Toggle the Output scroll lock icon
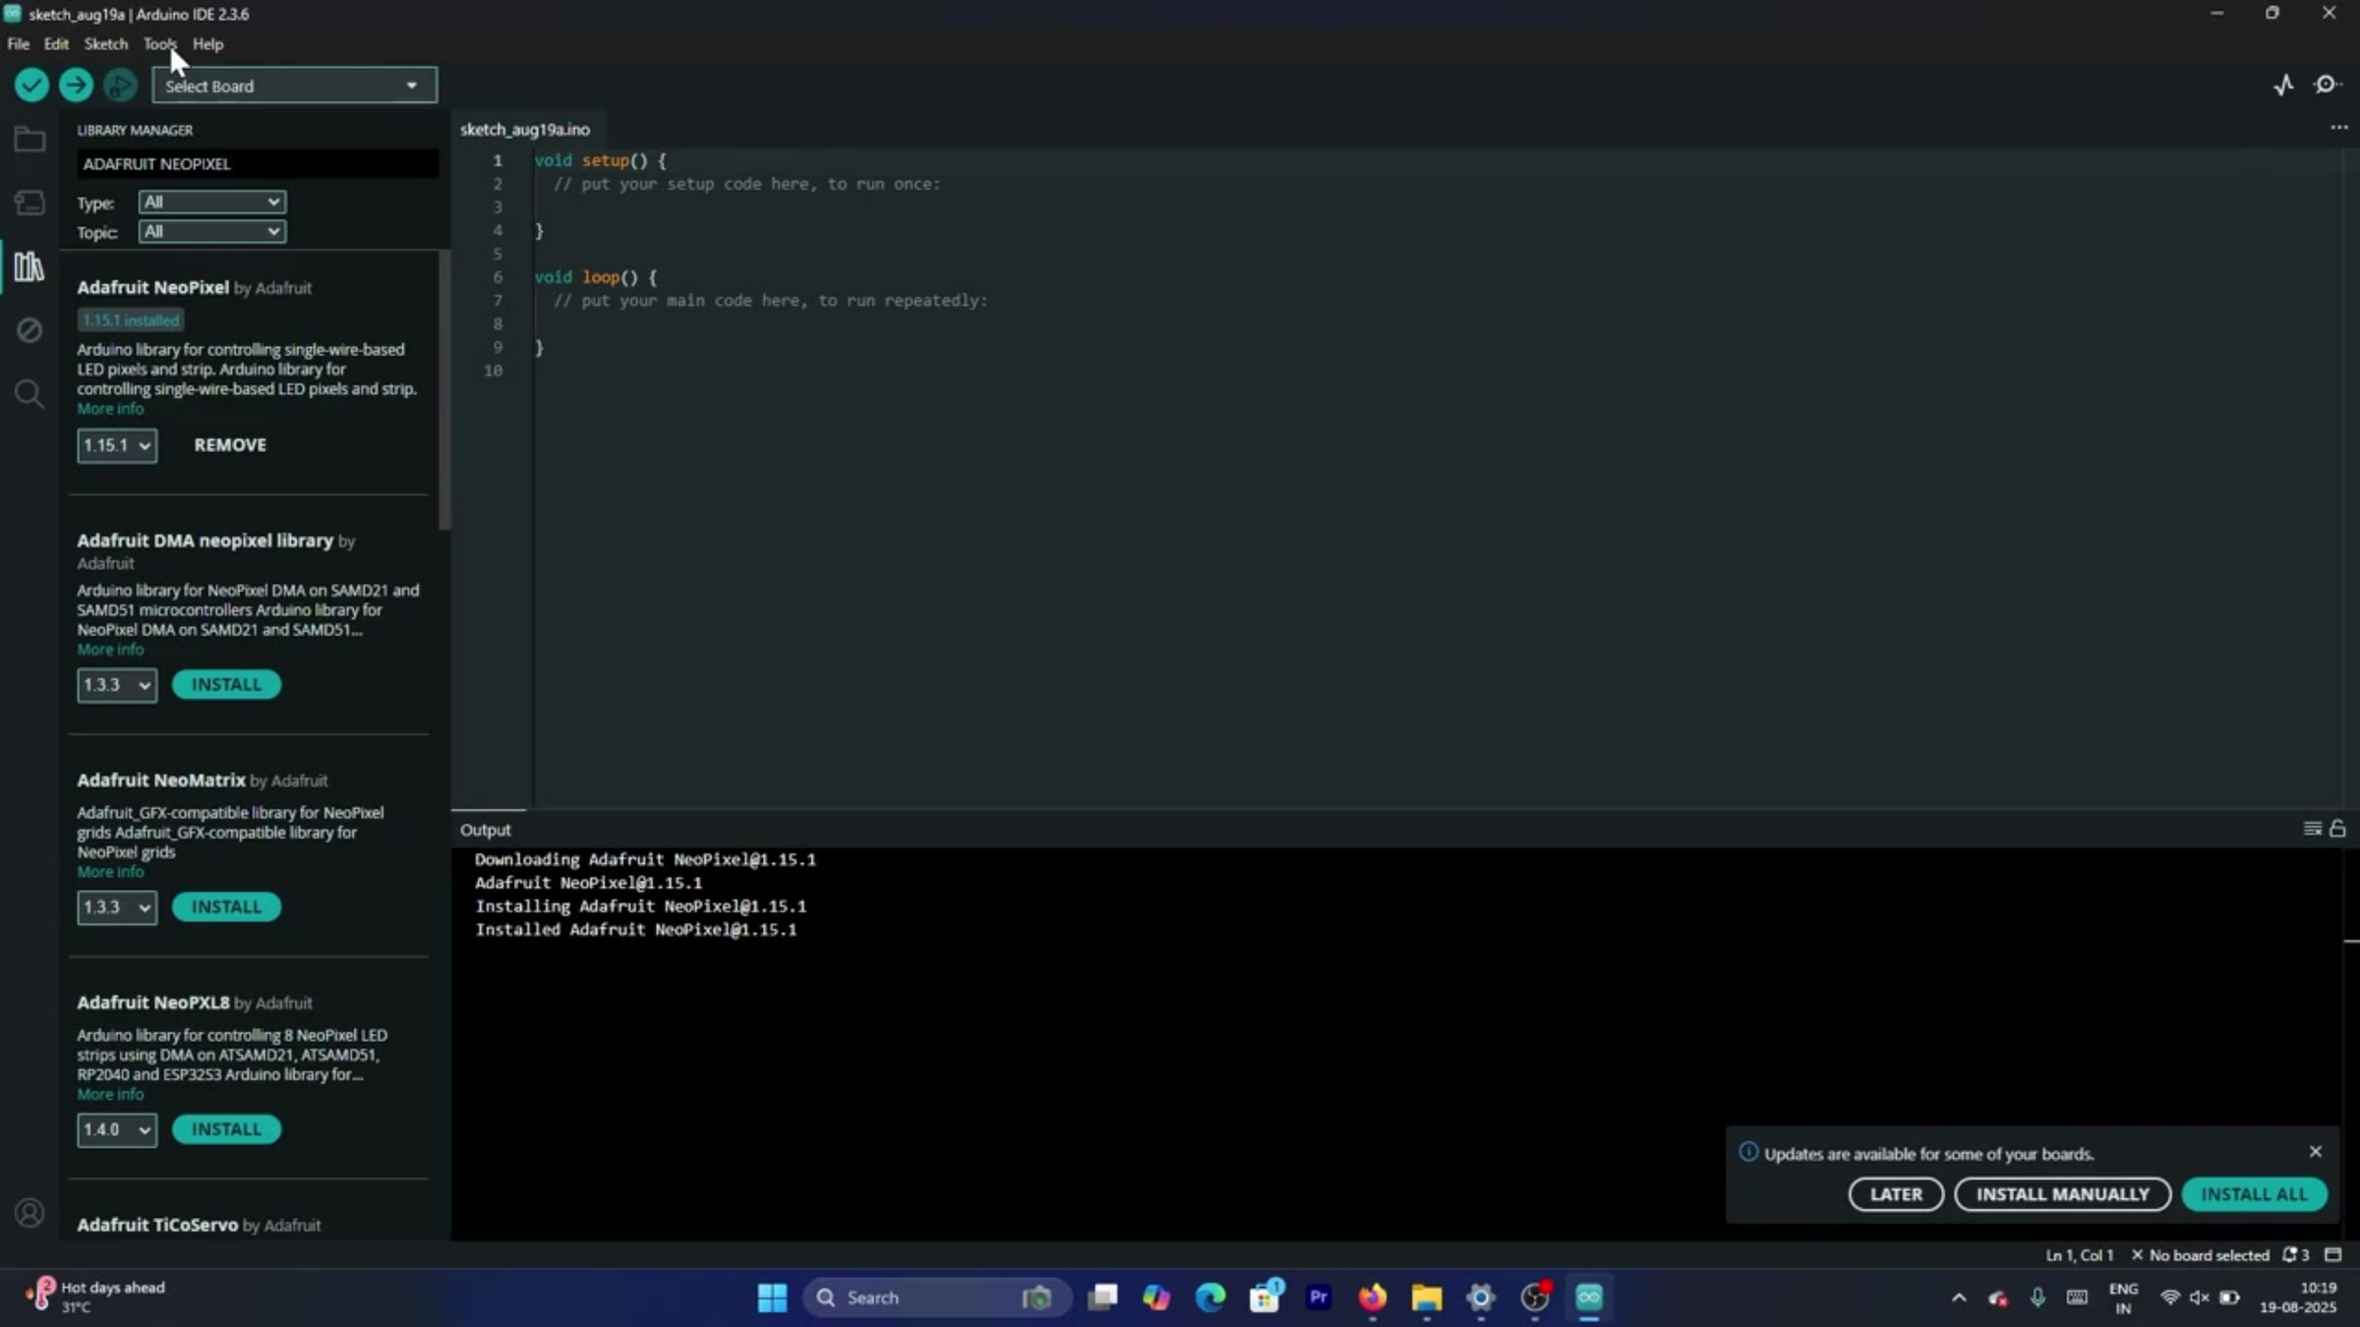Screen dimensions: 2360x1327 pos(2337,830)
